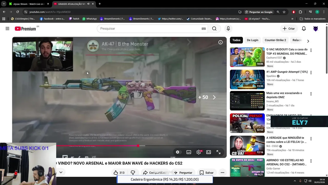Open the CSGOEmpire bookmark

(x=23, y=19)
